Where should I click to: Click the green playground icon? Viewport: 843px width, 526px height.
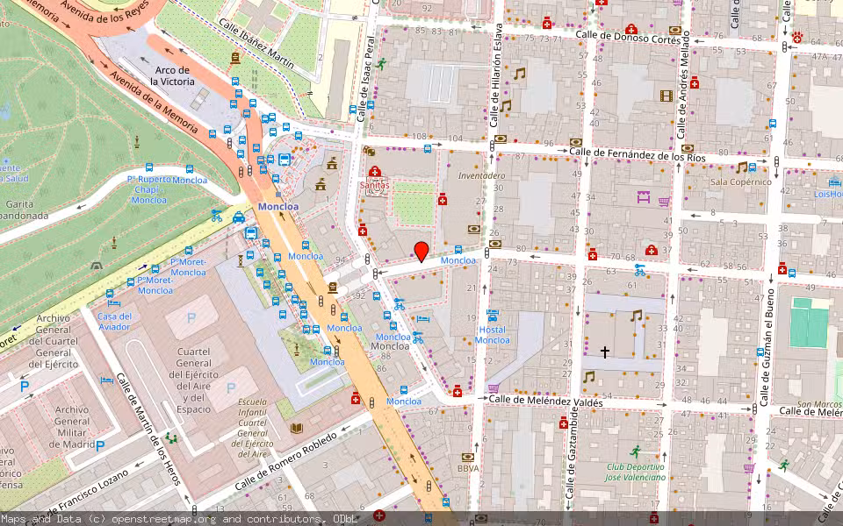[171, 438]
